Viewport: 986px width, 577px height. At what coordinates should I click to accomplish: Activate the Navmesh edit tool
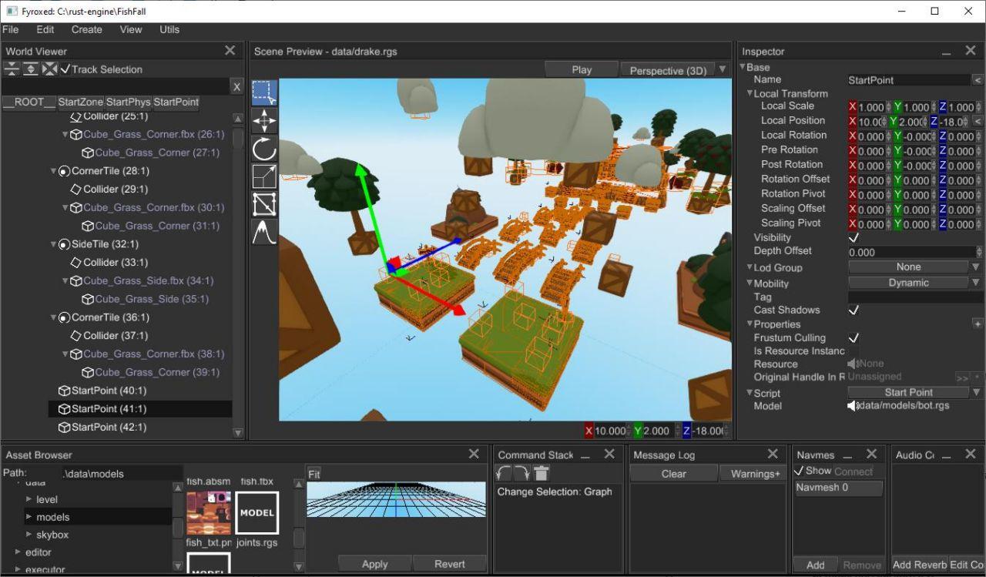point(264,204)
